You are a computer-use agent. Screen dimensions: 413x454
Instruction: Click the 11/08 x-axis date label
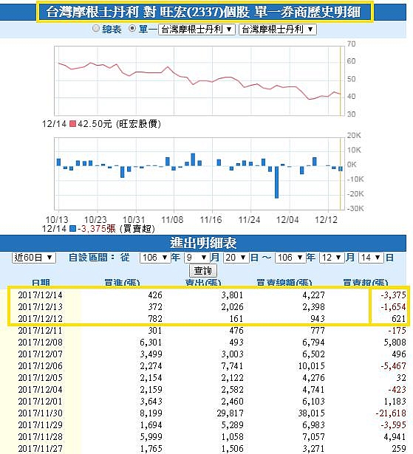click(172, 219)
